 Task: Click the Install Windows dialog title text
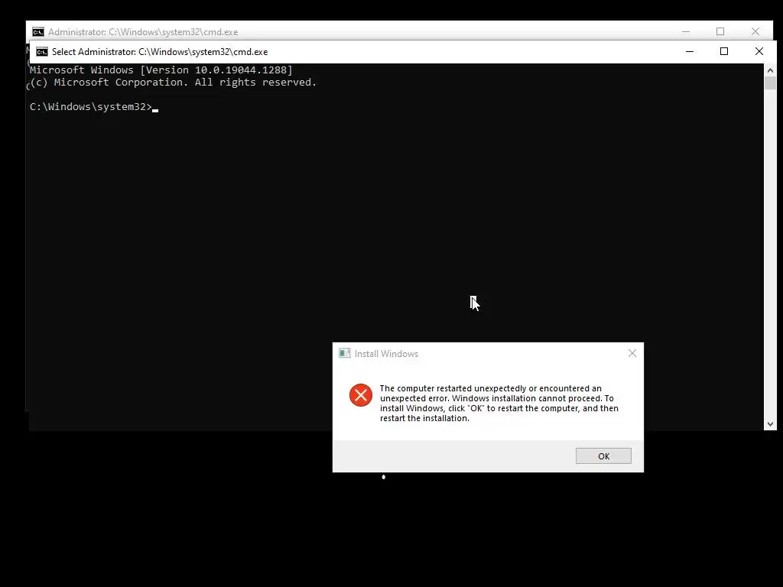(x=386, y=353)
